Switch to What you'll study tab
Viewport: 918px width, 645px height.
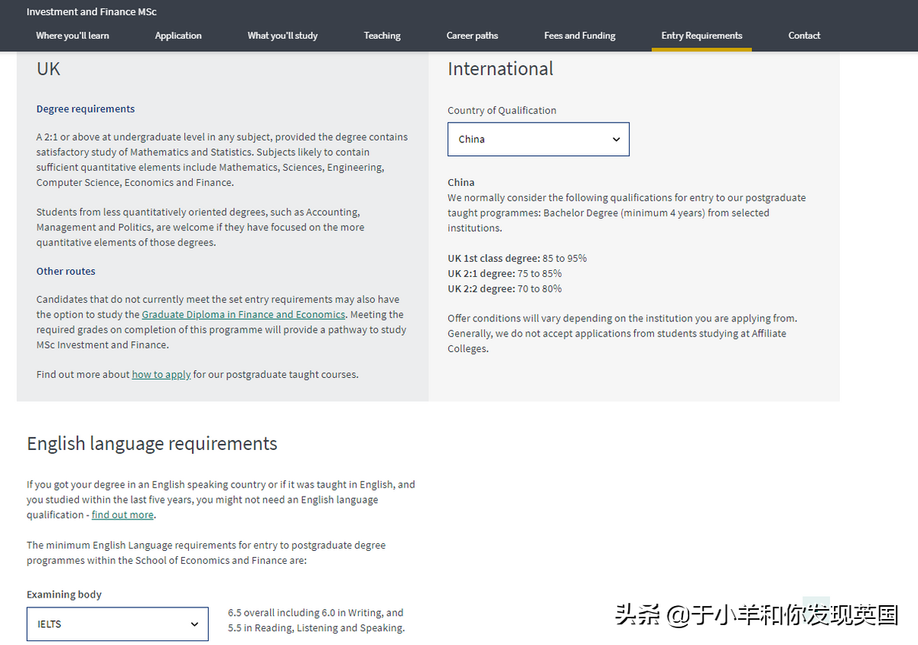[282, 35]
